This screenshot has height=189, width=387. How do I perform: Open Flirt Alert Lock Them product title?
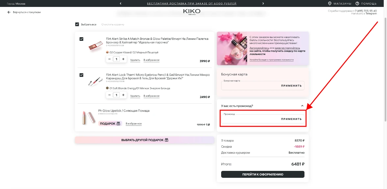pyautogui.click(x=158, y=76)
